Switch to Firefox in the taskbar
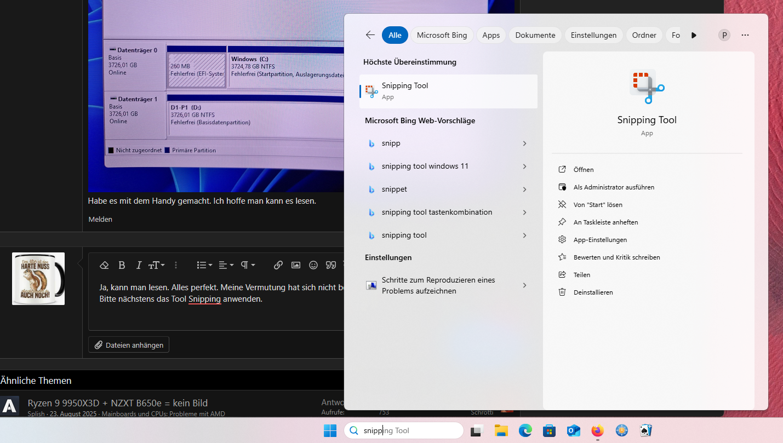Screen dimensions: 783x443 pos(597,431)
